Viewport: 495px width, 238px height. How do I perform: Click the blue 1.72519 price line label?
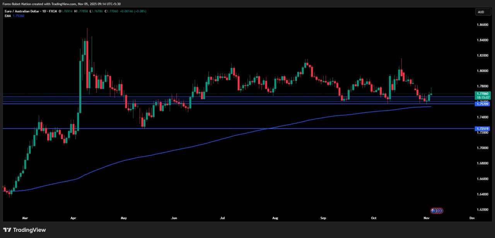coord(482,128)
